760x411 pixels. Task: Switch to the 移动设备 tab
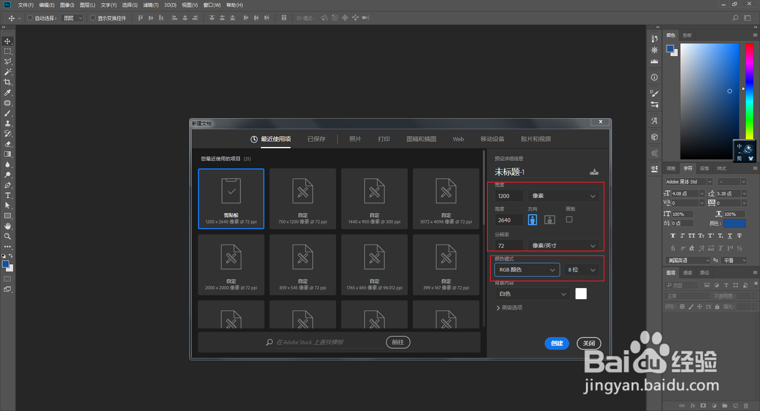click(x=492, y=139)
